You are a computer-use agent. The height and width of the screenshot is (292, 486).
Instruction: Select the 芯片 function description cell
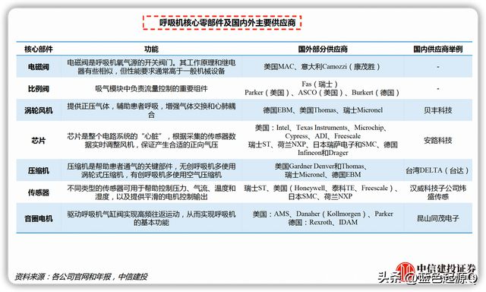coord(151,140)
